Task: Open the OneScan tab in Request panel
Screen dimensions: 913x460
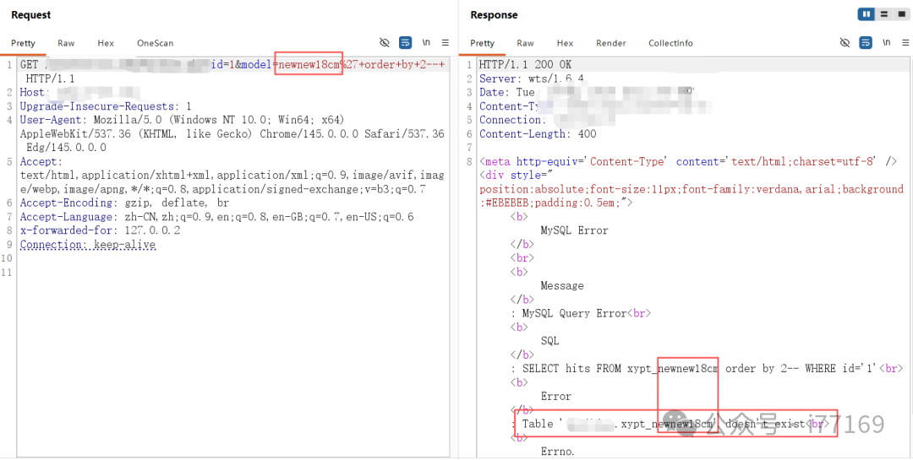Action: (155, 43)
